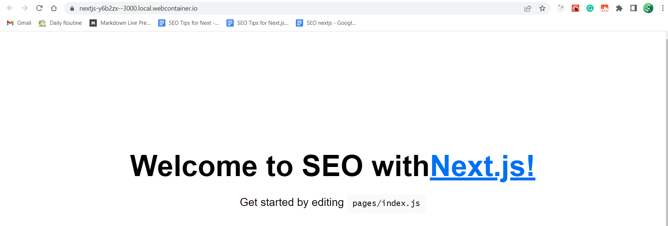Image resolution: width=668 pixels, height=226 pixels.
Task: Toggle the browser side panel
Action: (634, 8)
